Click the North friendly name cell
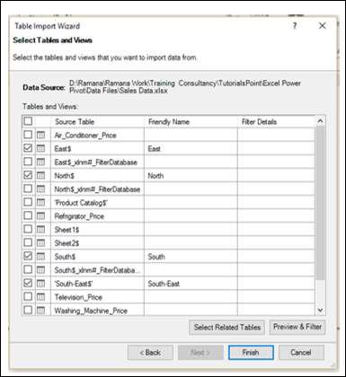 click(191, 176)
